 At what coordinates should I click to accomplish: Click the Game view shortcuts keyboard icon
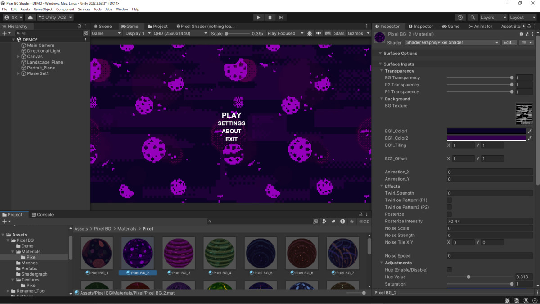click(x=328, y=33)
